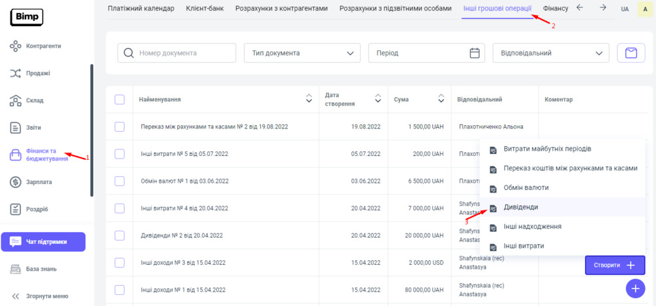Click the envelope mail icon button
This screenshot has height=306, width=656.
(631, 53)
